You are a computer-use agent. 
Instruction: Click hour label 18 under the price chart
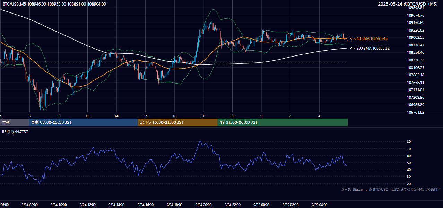click(x=174, y=116)
